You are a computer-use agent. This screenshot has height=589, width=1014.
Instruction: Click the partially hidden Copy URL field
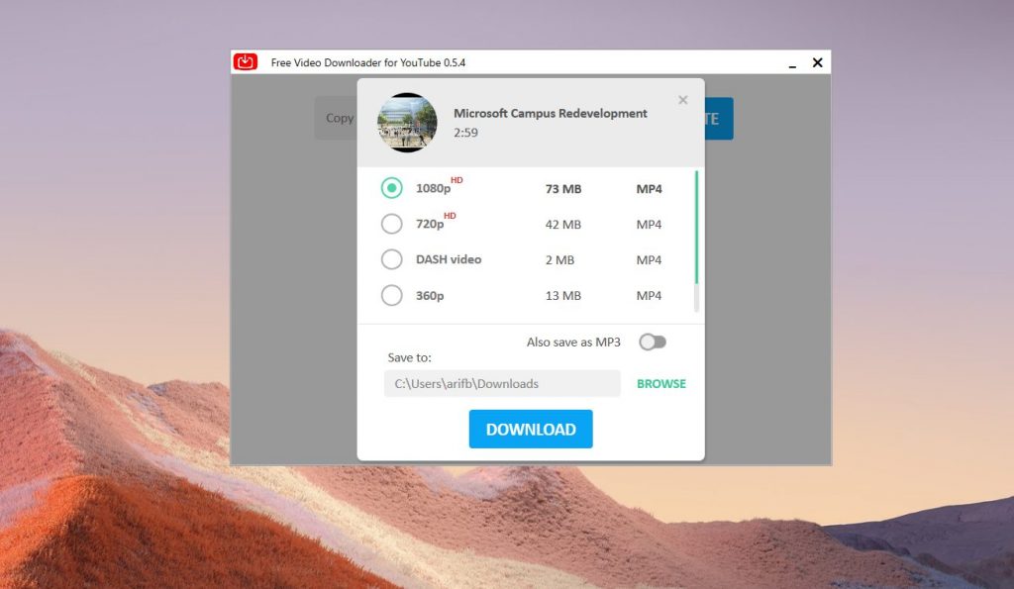(336, 119)
